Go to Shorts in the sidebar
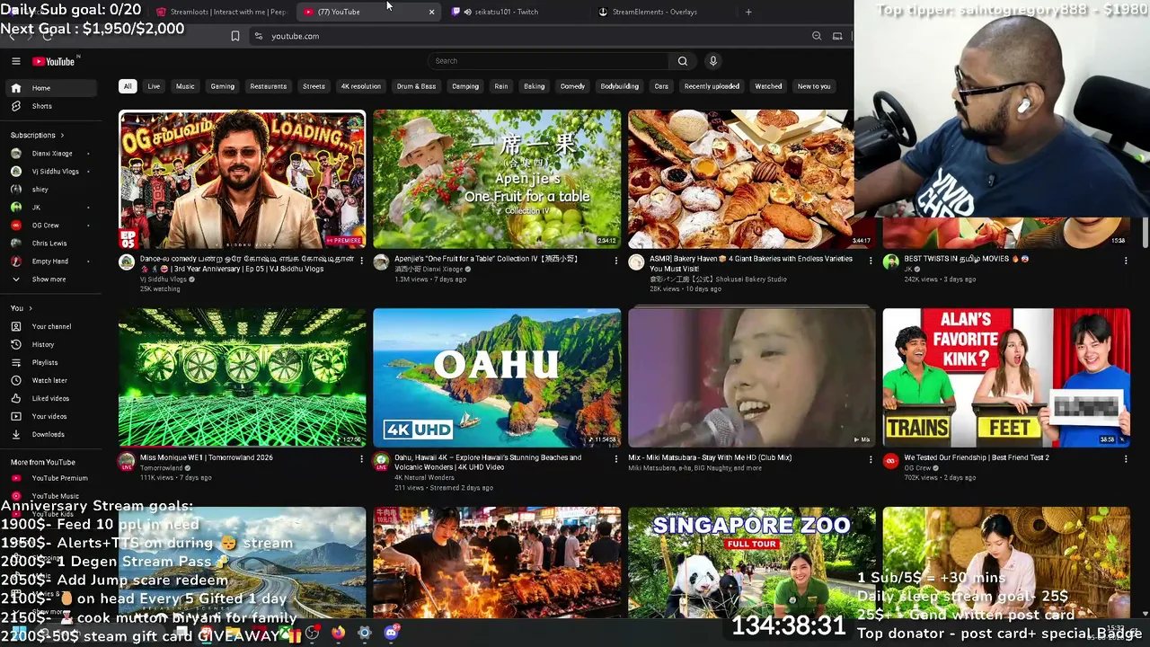The image size is (1150, 647). [52, 106]
